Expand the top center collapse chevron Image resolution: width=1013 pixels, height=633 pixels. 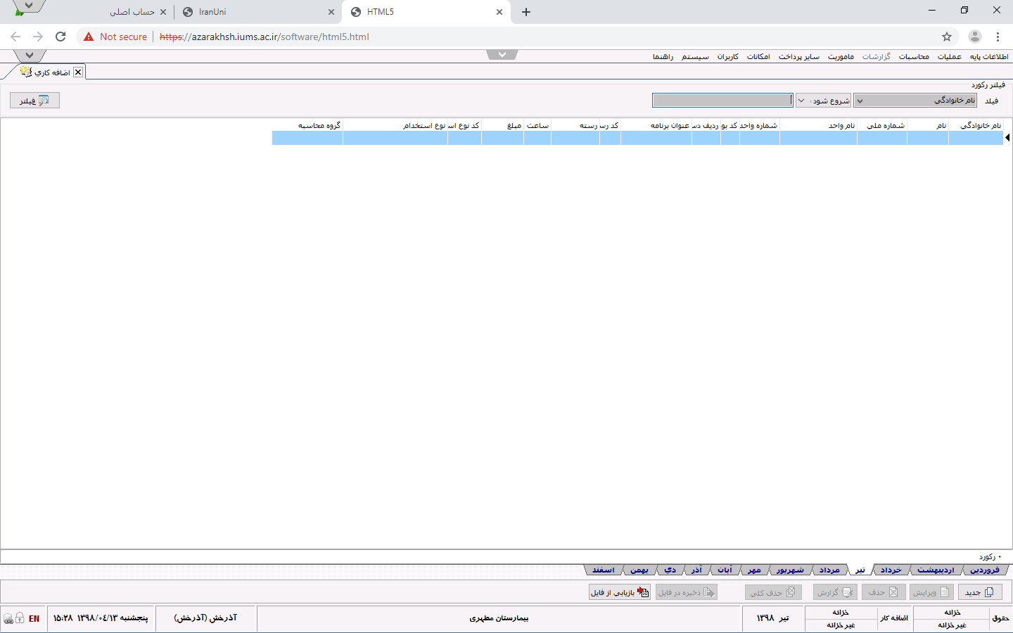point(502,54)
